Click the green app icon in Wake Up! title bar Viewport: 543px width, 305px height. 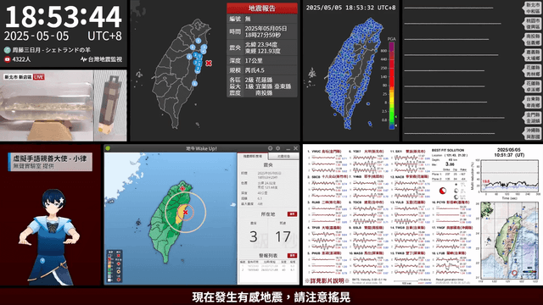[108, 148]
